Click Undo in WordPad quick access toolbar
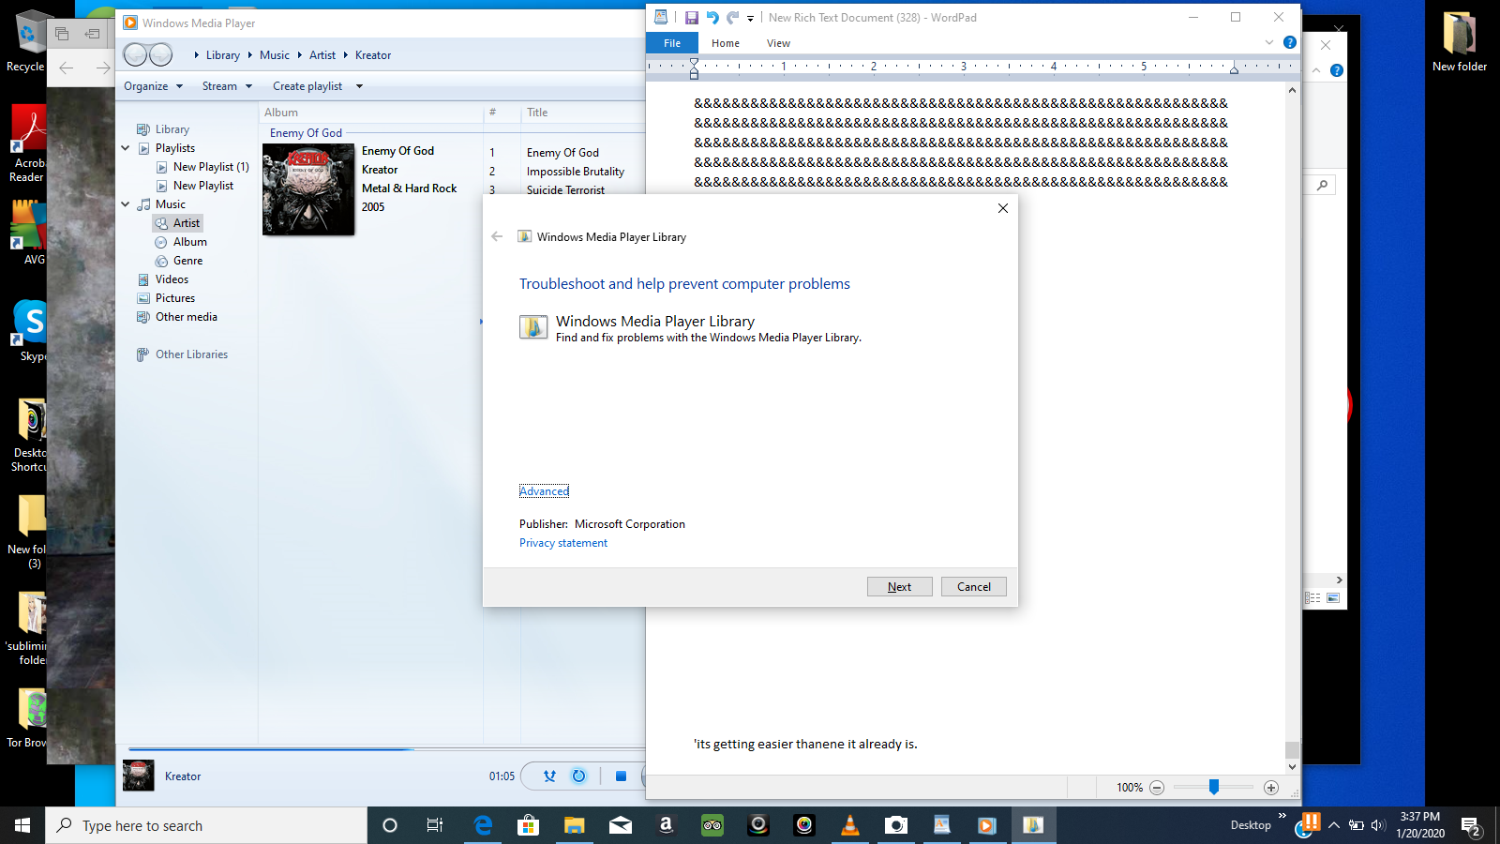Viewport: 1500px width, 844px height. [x=712, y=18]
